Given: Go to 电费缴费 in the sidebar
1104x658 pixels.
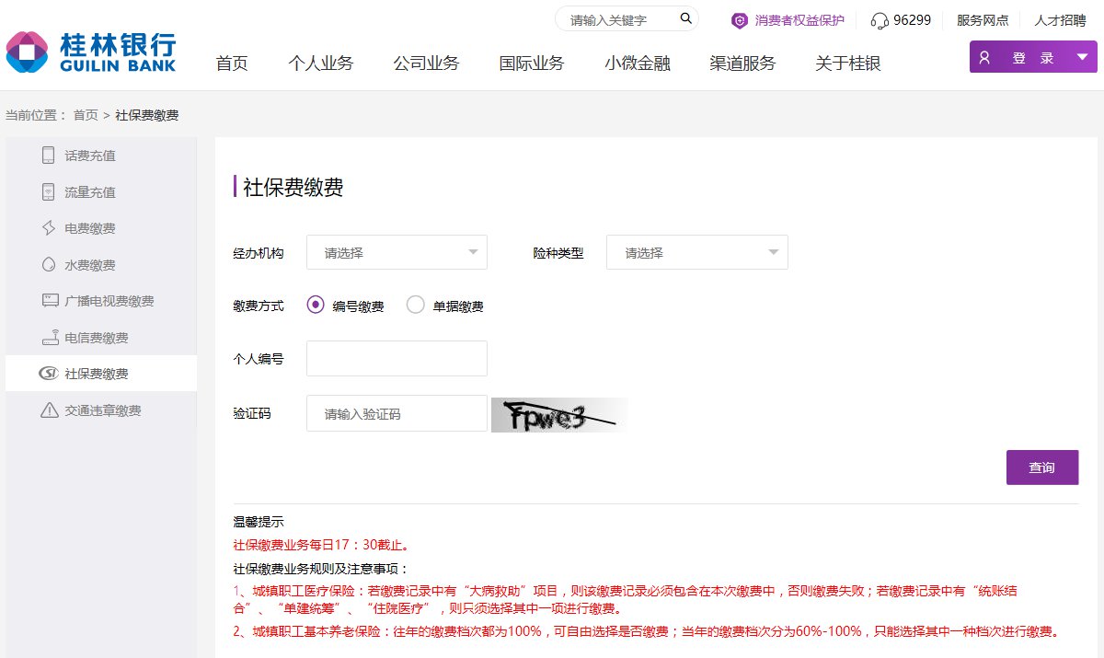Looking at the screenshot, I should 90,228.
